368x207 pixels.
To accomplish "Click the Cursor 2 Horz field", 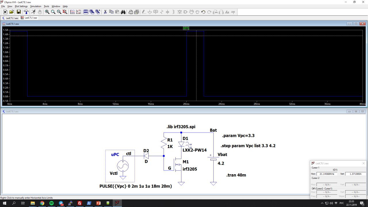I will (x=327, y=185).
